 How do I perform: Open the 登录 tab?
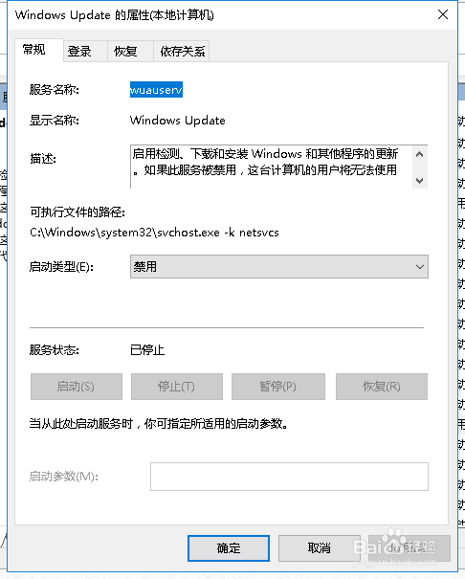[85, 52]
